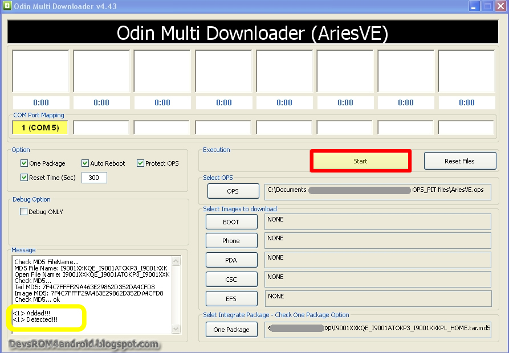Click the 'Check MD5 FileName...' log line
Viewport: 509px width, 353px height.
point(46,262)
